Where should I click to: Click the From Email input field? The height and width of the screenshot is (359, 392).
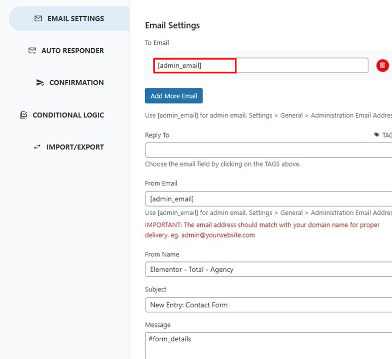269,199
